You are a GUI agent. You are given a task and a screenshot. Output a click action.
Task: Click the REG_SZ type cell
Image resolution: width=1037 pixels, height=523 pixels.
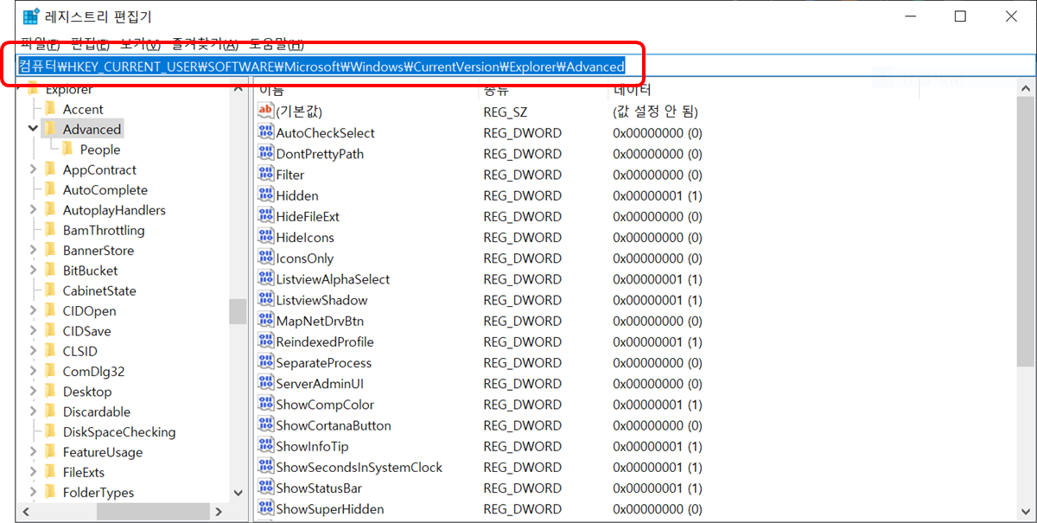[506, 112]
